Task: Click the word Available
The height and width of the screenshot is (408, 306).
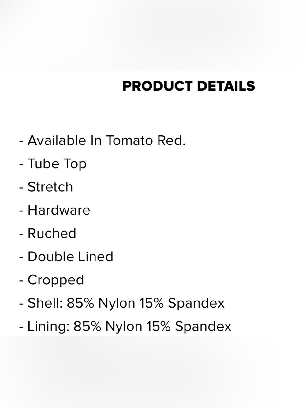Action: tap(57, 140)
